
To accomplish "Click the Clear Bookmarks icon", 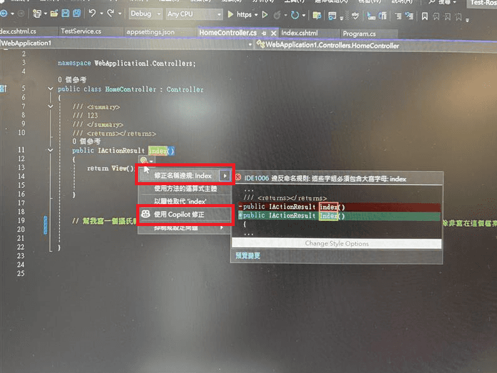I will [458, 16].
